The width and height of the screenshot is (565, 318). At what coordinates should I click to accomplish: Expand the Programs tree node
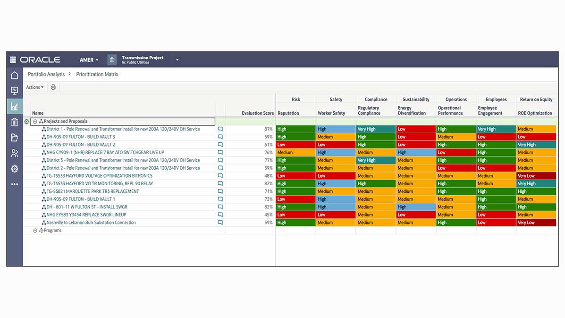(x=35, y=231)
